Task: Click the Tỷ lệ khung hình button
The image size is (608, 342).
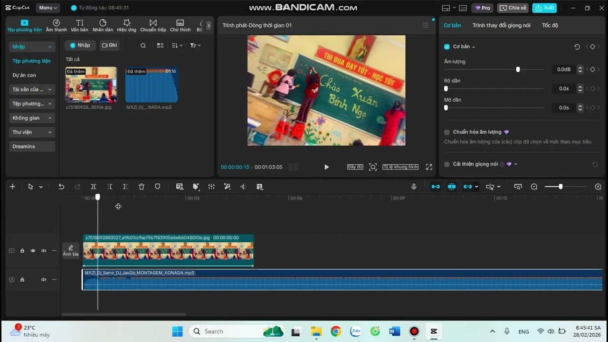Action: 400,167
